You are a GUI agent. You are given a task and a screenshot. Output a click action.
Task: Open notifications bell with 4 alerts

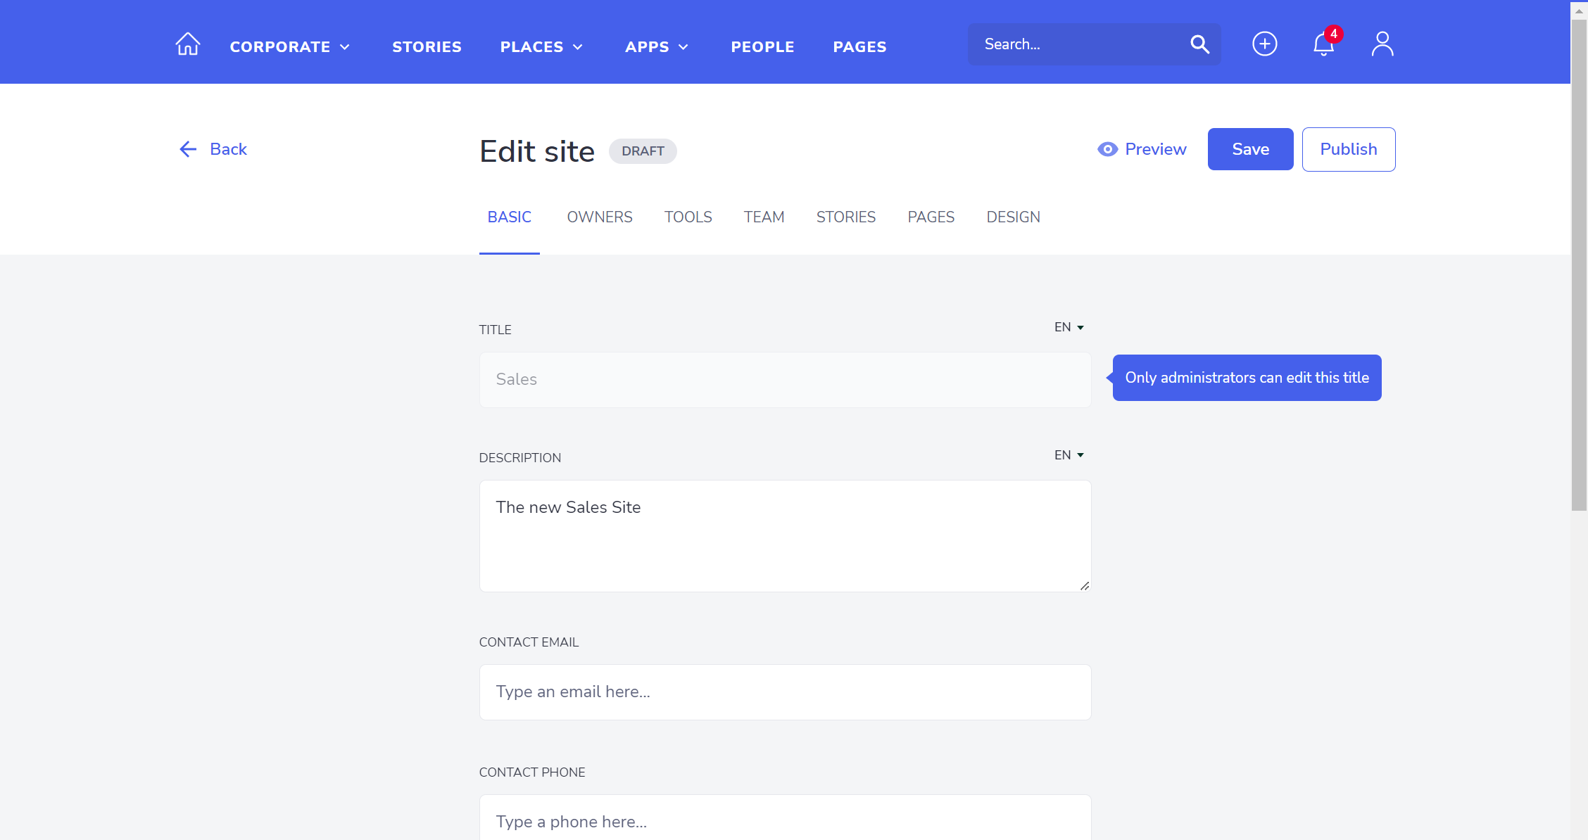tap(1325, 42)
